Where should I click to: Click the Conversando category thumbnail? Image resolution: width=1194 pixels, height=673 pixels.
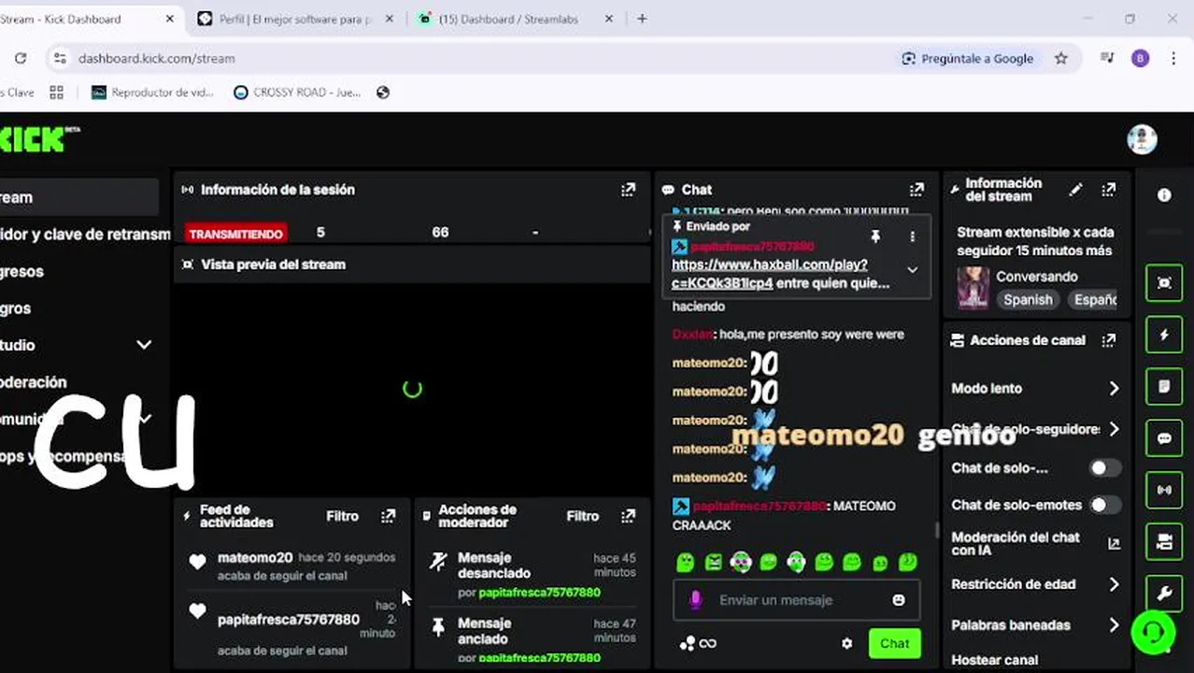[x=973, y=288]
